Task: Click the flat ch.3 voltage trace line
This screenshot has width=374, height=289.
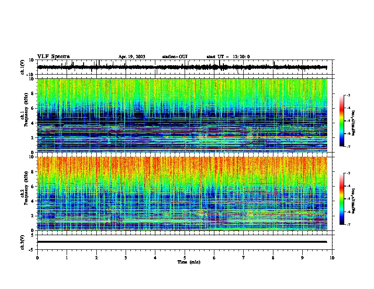Action: coord(182,242)
